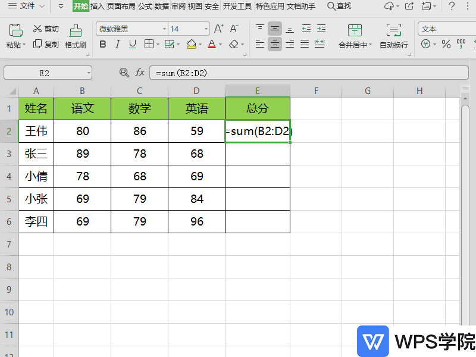
Task: Click the 查找 (Find) button
Action: click(339, 7)
